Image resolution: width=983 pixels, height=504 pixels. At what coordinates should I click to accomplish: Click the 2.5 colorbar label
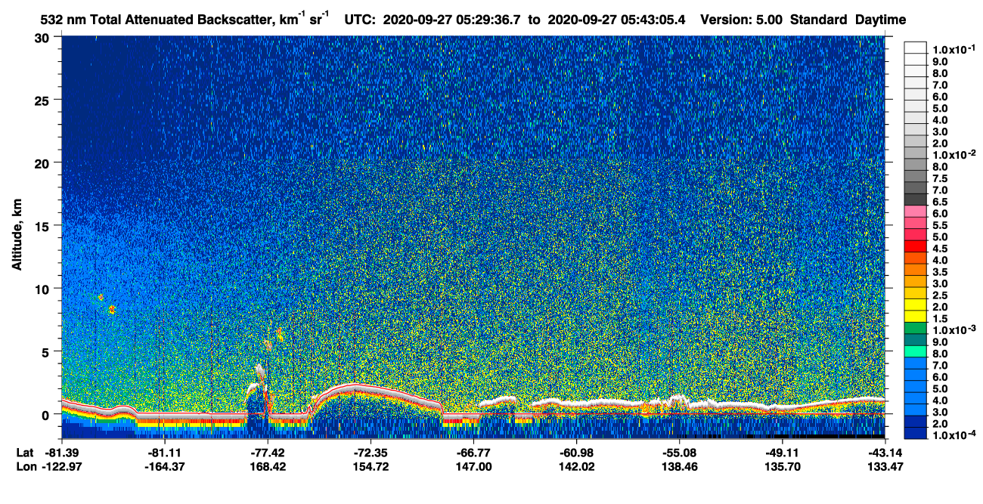click(940, 295)
